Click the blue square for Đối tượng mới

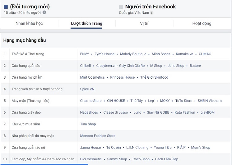pyautogui.click(x=6, y=7)
